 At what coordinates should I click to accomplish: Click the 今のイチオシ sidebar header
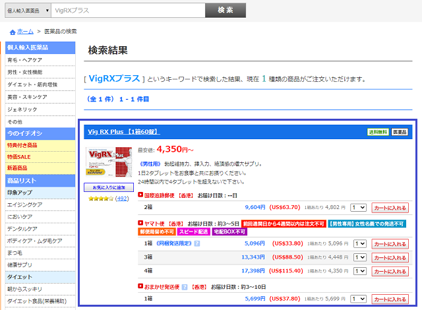pos(40,133)
